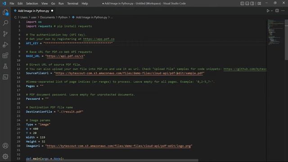288x162 pixels.
Task: Click the SourceFileUrl variable name
Action: pos(37,73)
